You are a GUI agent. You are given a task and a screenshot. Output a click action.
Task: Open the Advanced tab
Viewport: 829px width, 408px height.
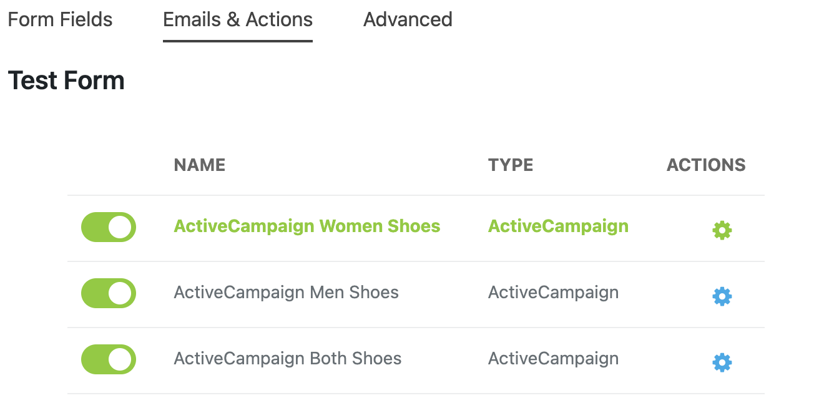(408, 20)
